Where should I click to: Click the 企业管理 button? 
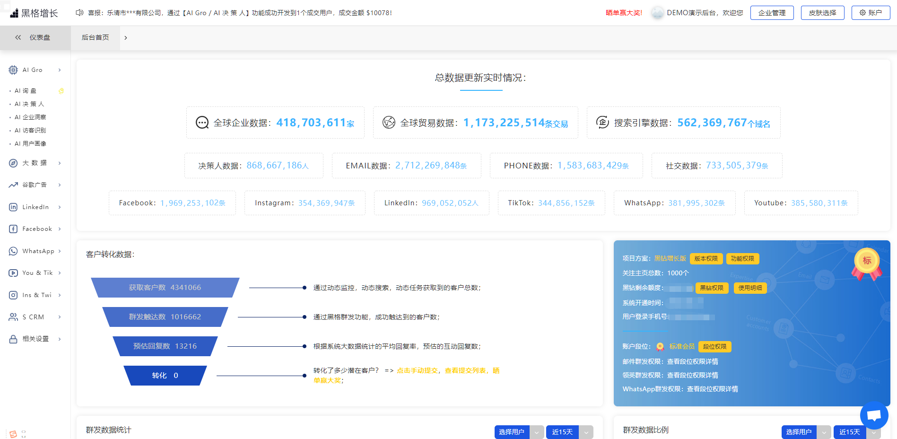[x=772, y=13]
